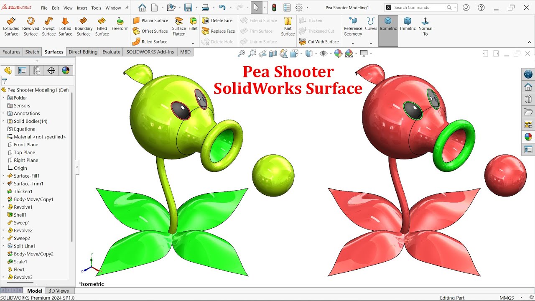Open the PropertyManager tab
Screen dimensions: 535x301
click(x=22, y=71)
